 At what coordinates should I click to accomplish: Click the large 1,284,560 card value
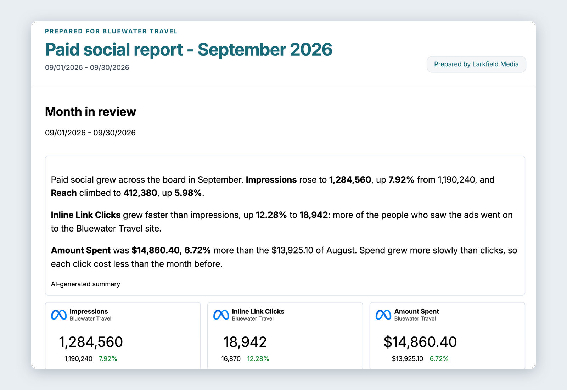pos(91,342)
